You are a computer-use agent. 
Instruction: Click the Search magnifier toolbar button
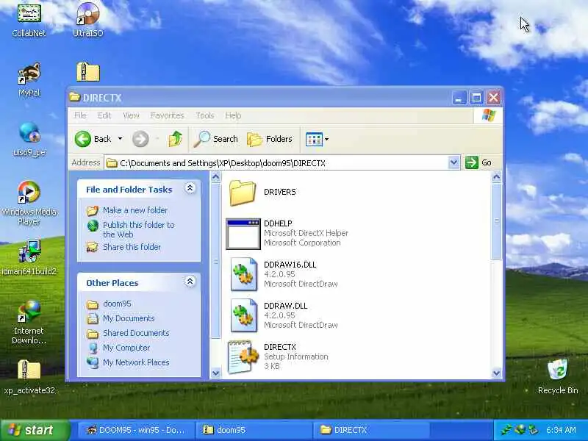coord(216,139)
